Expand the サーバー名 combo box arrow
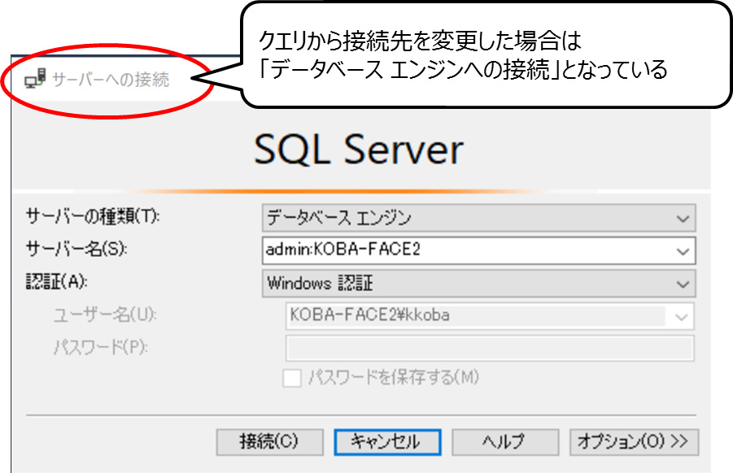 [683, 251]
